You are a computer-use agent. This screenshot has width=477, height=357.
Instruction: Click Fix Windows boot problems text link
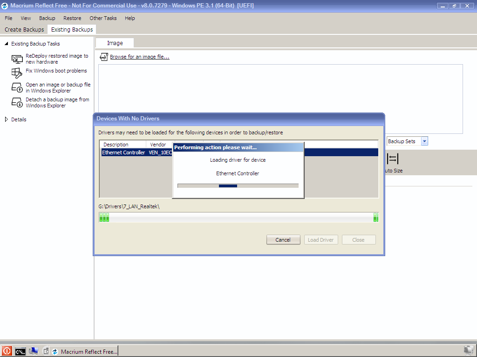56,71
